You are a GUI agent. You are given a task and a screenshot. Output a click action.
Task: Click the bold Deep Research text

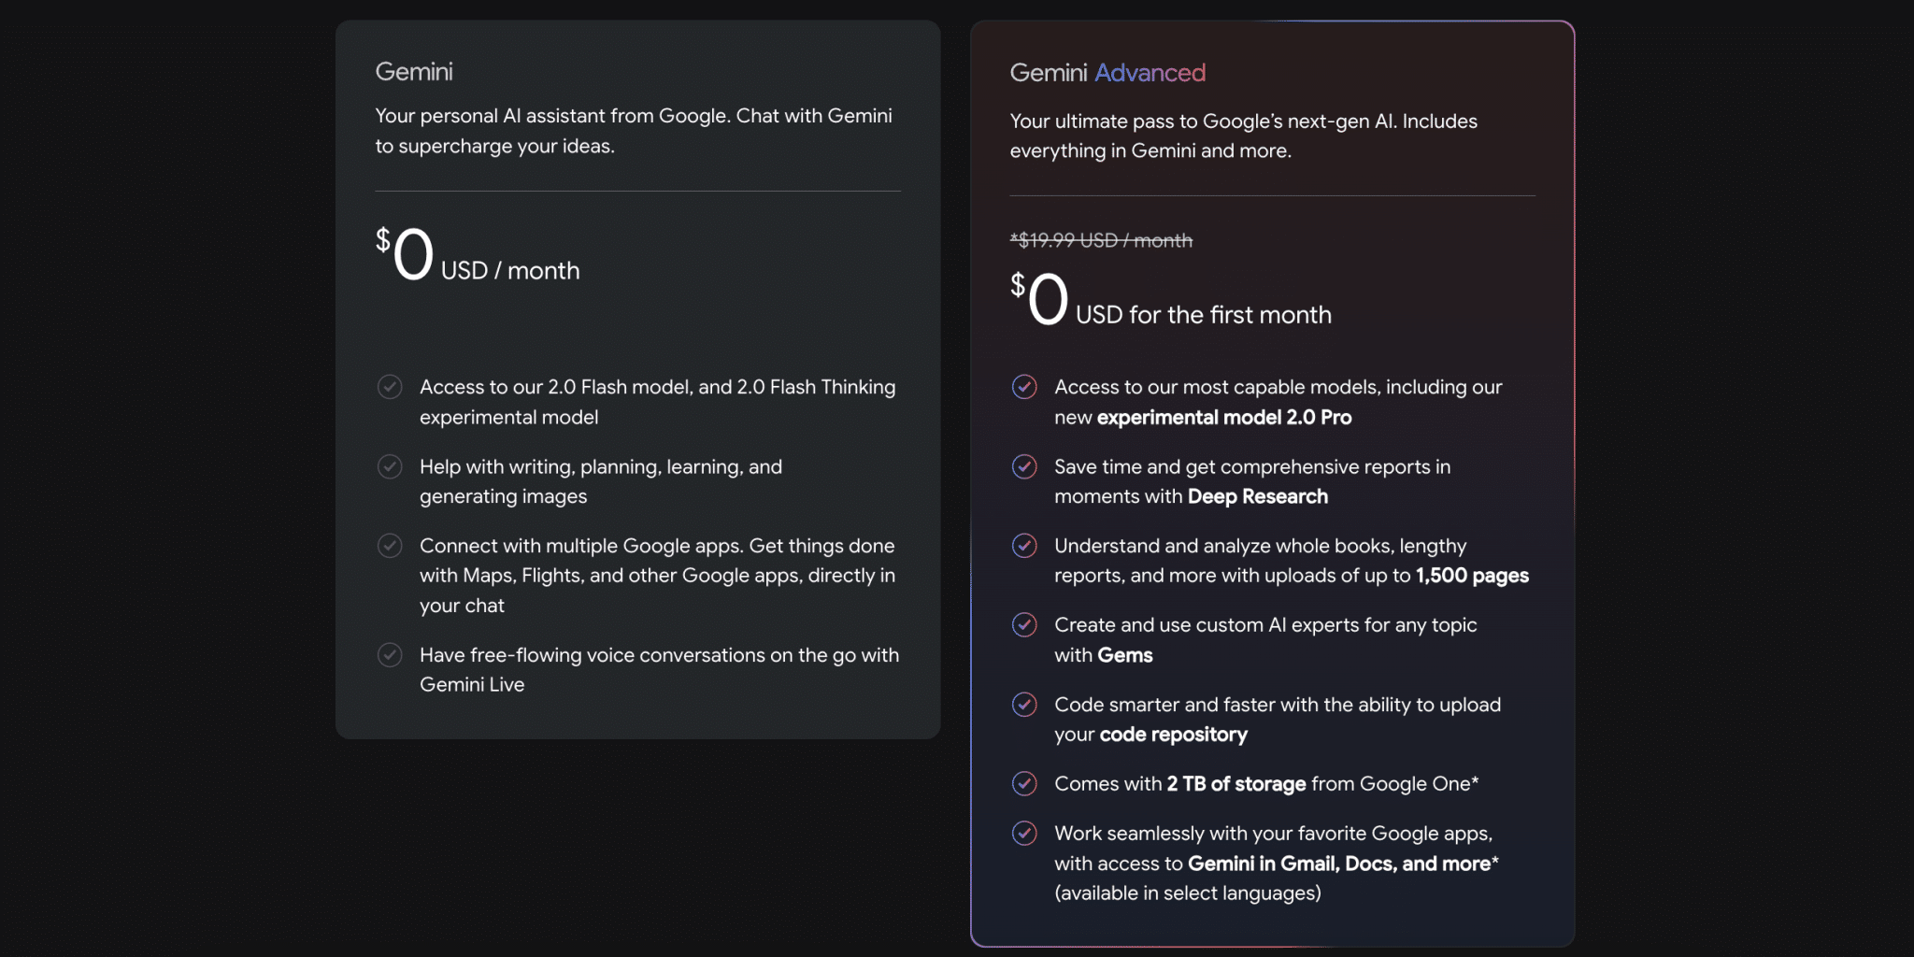click(1257, 496)
